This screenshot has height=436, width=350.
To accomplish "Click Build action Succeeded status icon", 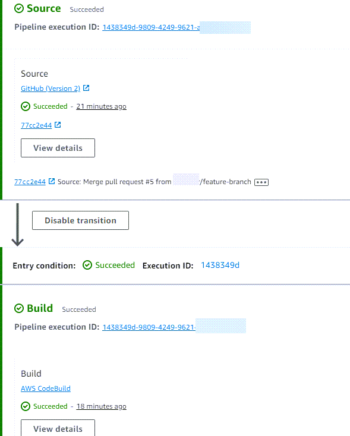I will (26, 406).
